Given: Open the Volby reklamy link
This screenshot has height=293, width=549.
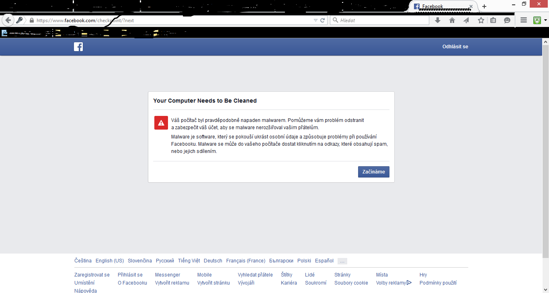Looking at the screenshot, I should [x=391, y=283].
